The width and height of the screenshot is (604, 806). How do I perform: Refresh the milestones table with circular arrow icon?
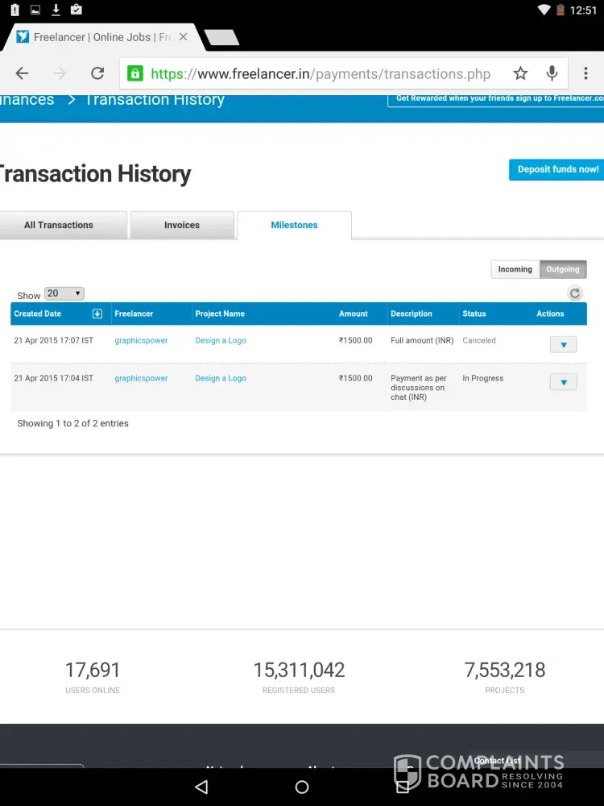[575, 293]
